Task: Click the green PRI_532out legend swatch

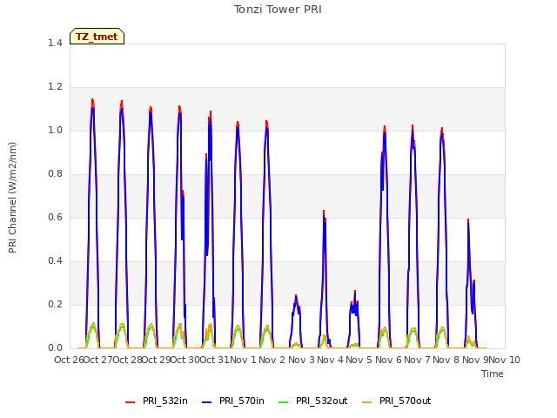Action: pos(284,402)
